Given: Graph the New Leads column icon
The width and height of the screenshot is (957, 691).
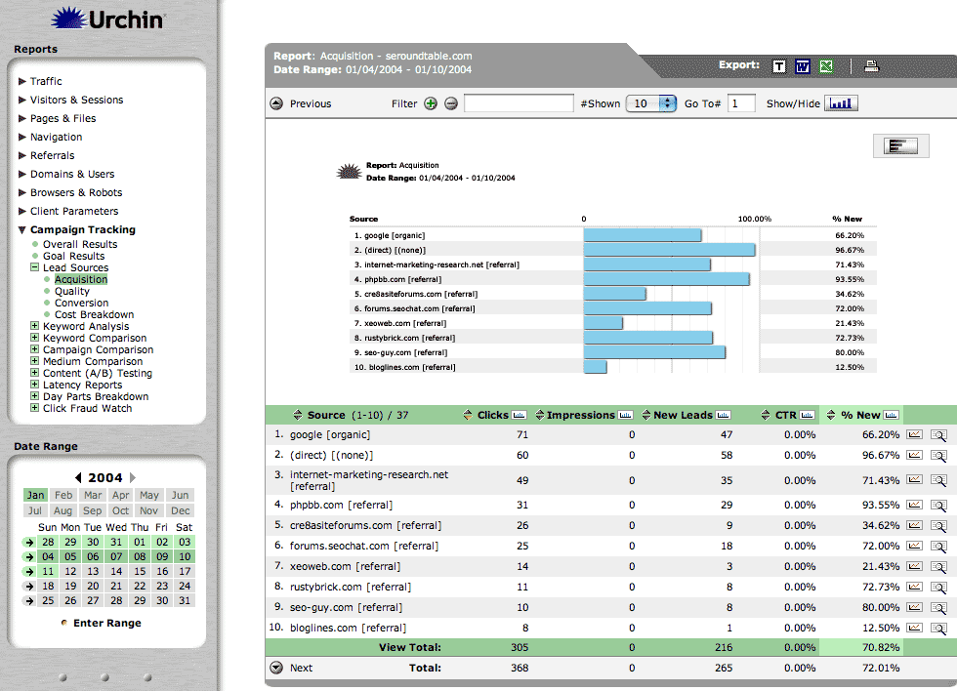Looking at the screenshot, I should pos(724,416).
